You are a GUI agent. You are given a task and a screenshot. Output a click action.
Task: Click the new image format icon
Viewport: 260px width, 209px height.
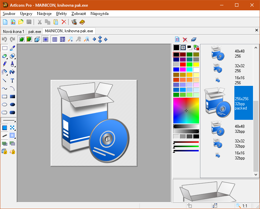point(177,39)
